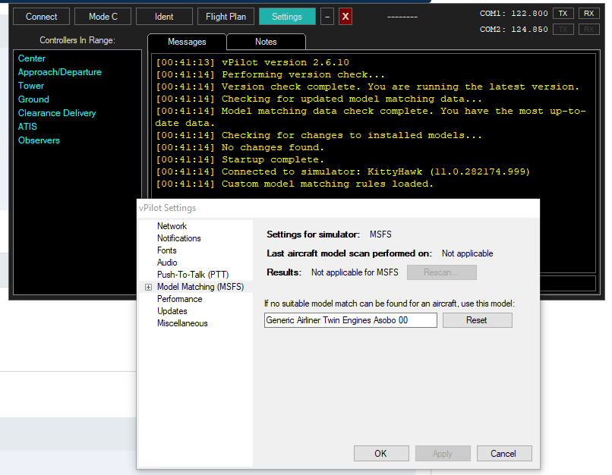Image resolution: width=612 pixels, height=475 pixels.
Task: Switch to the Notes tab
Action: point(266,42)
